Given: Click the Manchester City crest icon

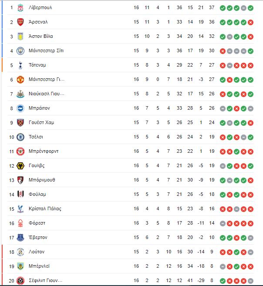Looking at the screenshot, I should (x=20, y=51).
